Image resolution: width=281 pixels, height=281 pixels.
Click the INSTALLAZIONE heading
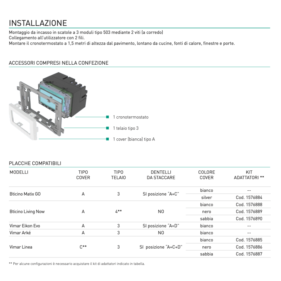click(38, 23)
